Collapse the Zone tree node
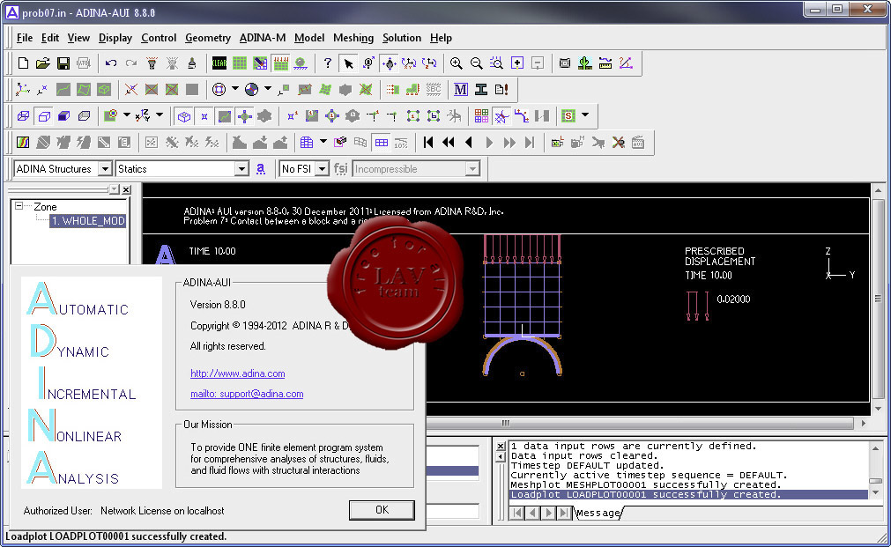Viewport: 891px width, 547px height. click(x=19, y=206)
